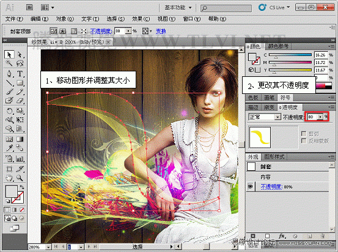Image resolution: width=338 pixels, height=252 pixels.
Task: Select the Artboard tool
Action: point(9,169)
